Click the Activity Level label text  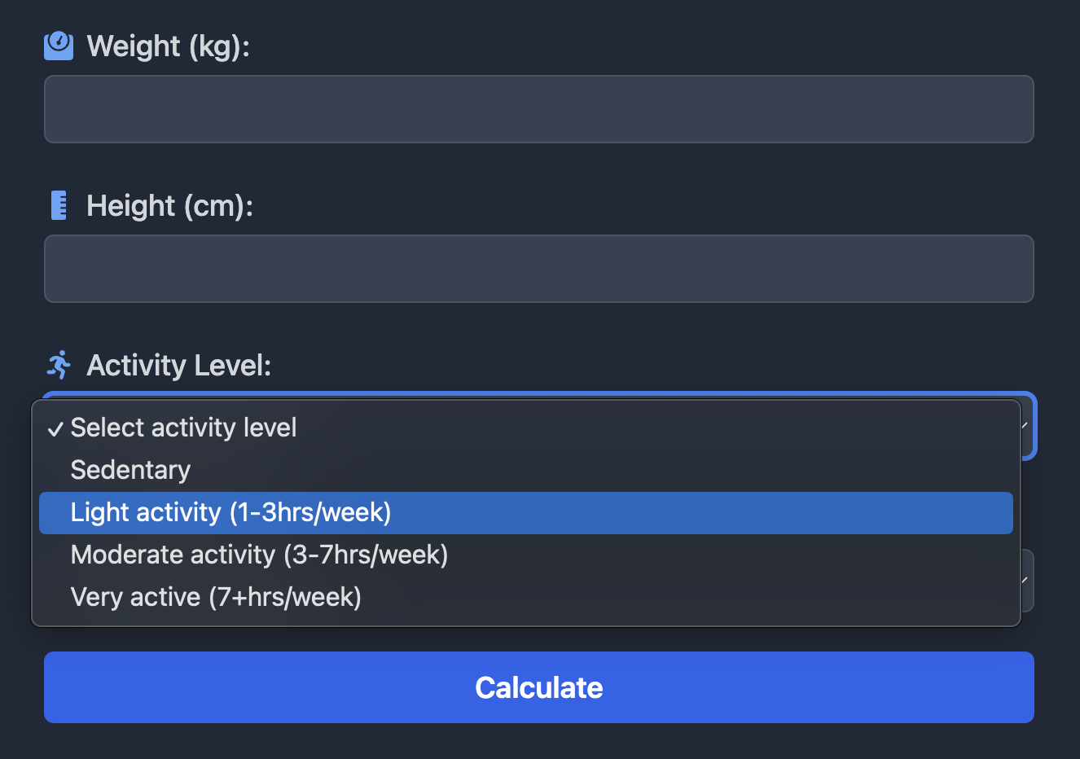coord(179,366)
